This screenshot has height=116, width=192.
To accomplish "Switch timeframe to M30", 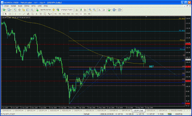I will (x=68, y=14).
